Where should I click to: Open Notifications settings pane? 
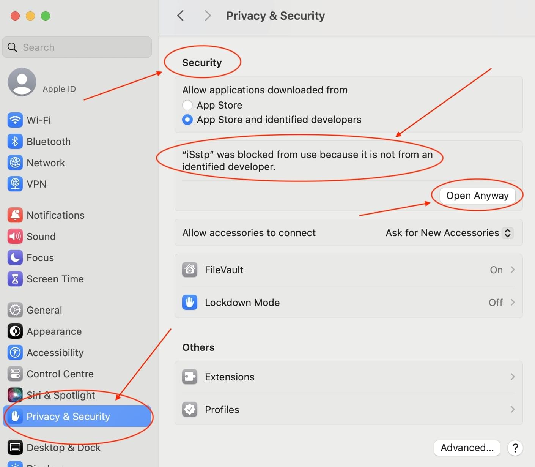point(55,215)
